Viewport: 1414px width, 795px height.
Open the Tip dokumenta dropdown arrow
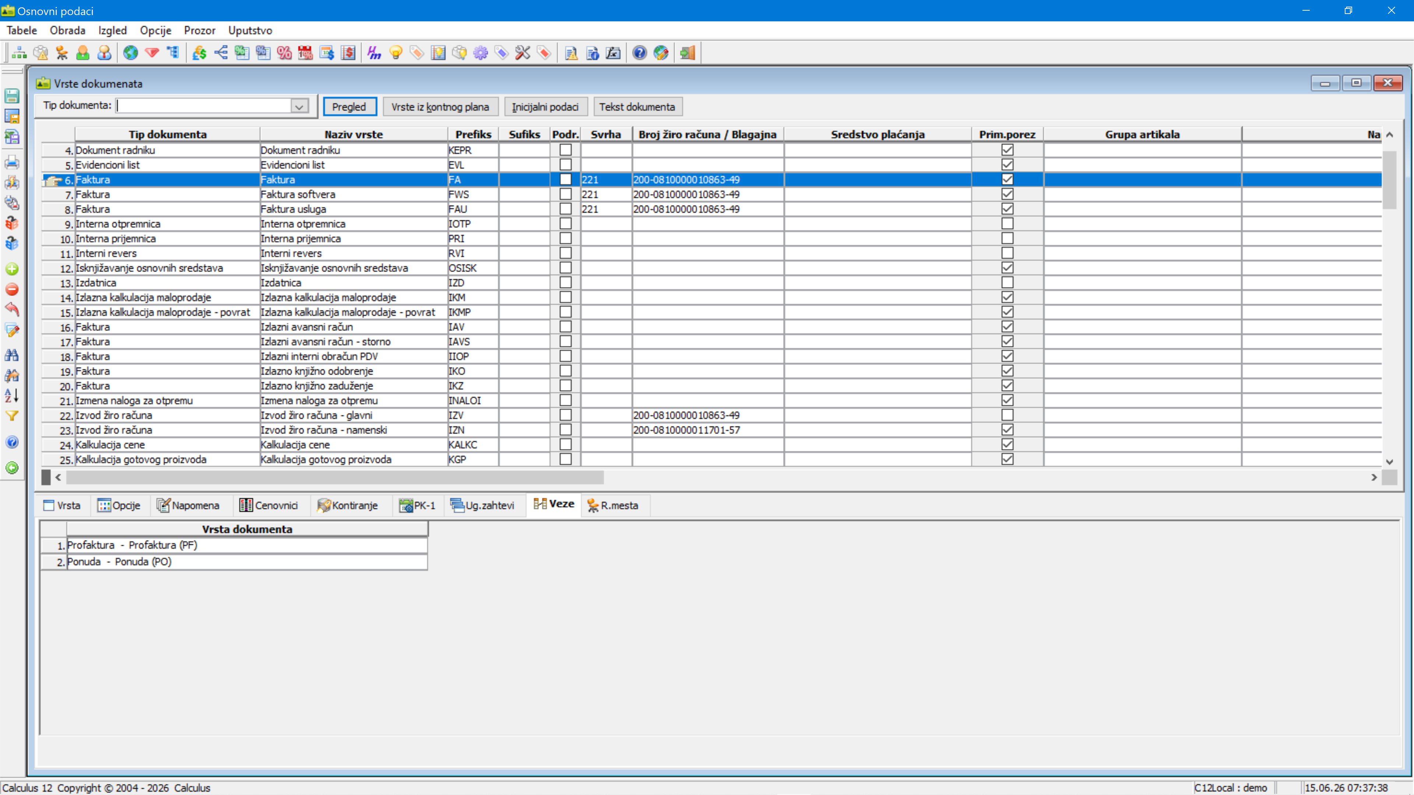pyautogui.click(x=299, y=106)
